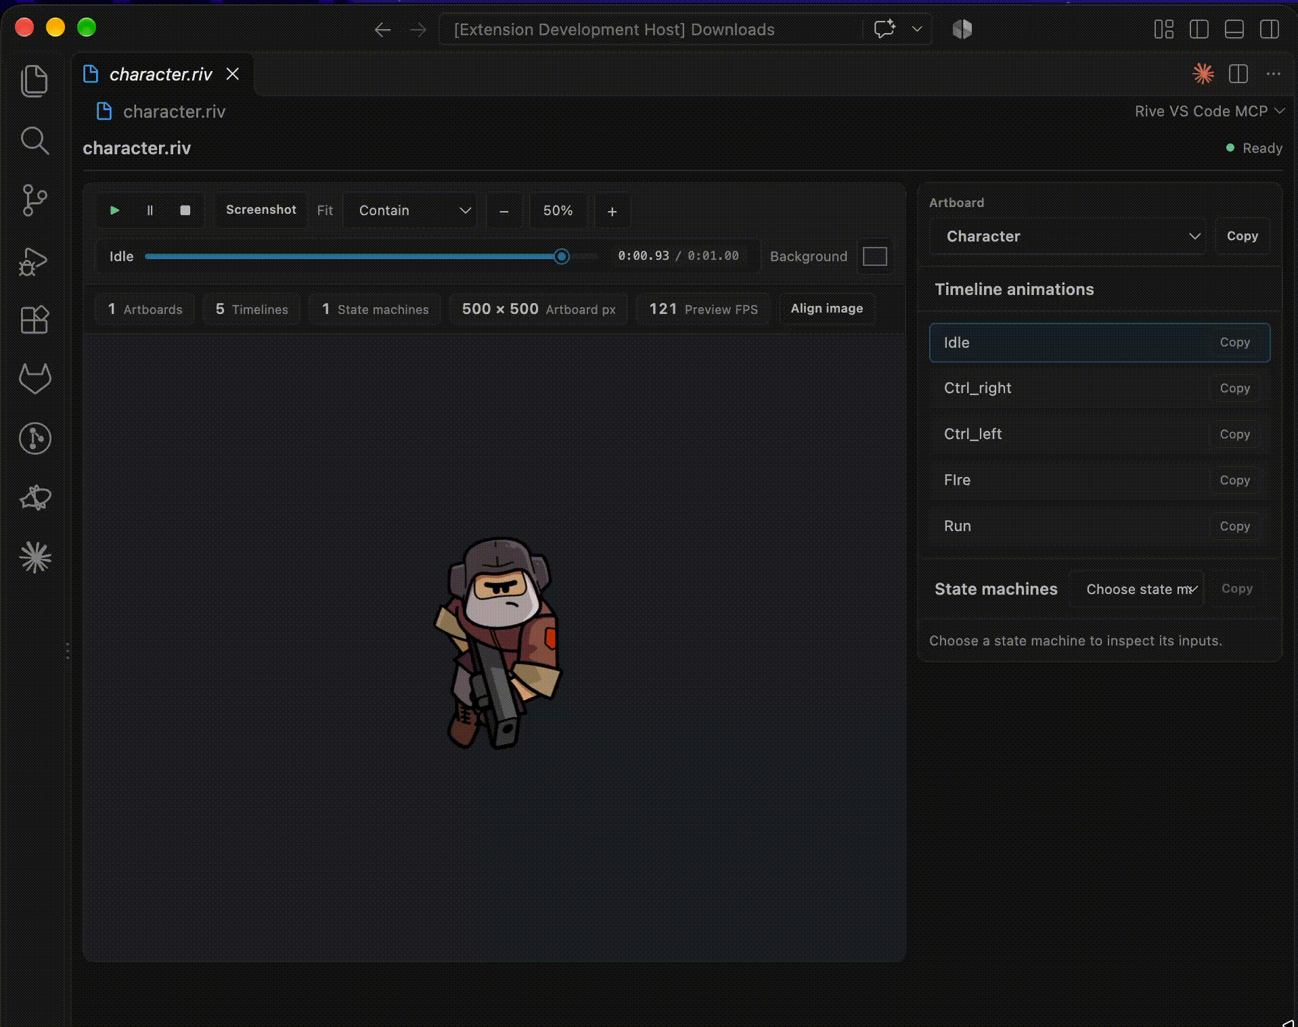Expand the Rive VS Code MCP dropdown
The width and height of the screenshot is (1298, 1027).
(1209, 111)
